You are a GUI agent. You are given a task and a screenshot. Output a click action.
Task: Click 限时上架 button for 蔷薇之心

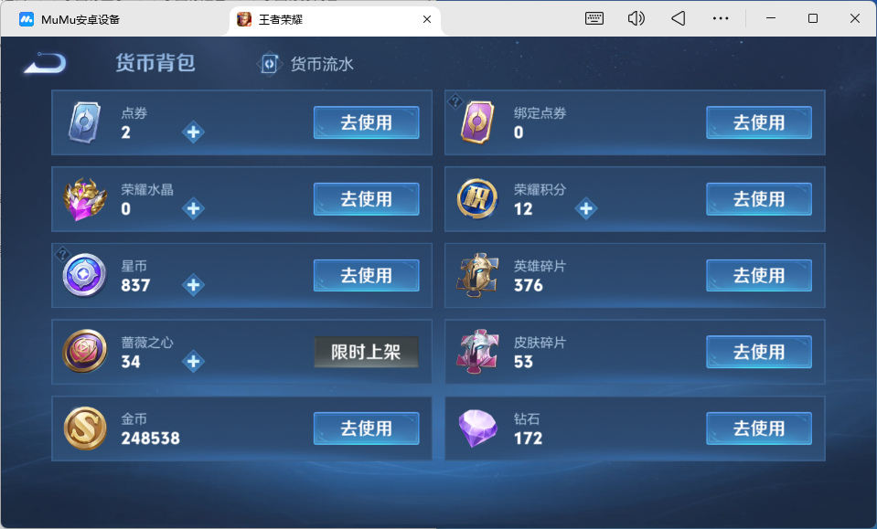tap(367, 352)
